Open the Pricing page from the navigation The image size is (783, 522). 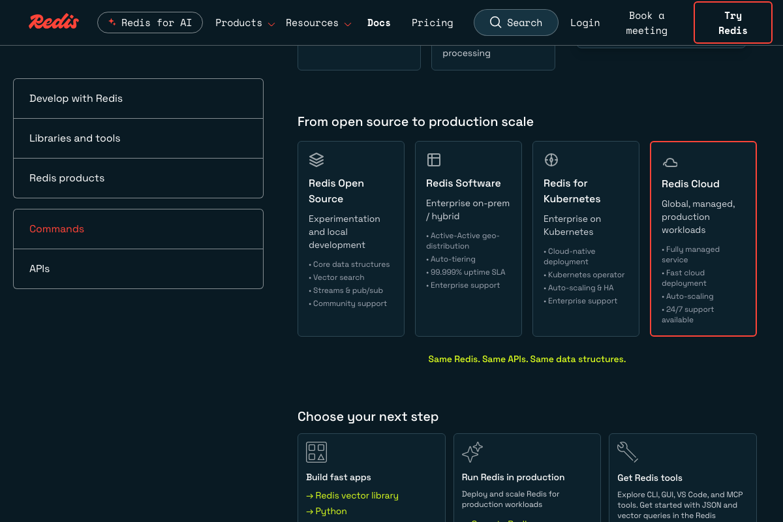pyautogui.click(x=432, y=22)
